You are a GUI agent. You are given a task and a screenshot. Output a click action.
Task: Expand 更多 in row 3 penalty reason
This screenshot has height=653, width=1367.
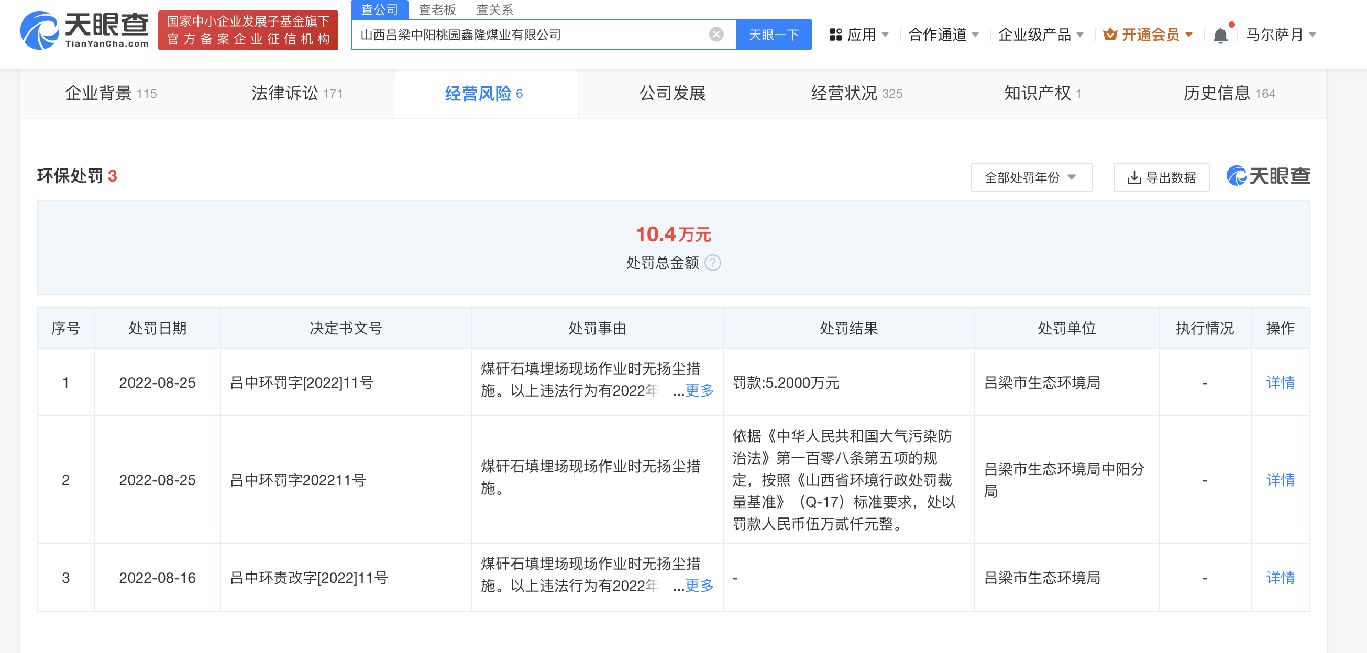point(699,586)
